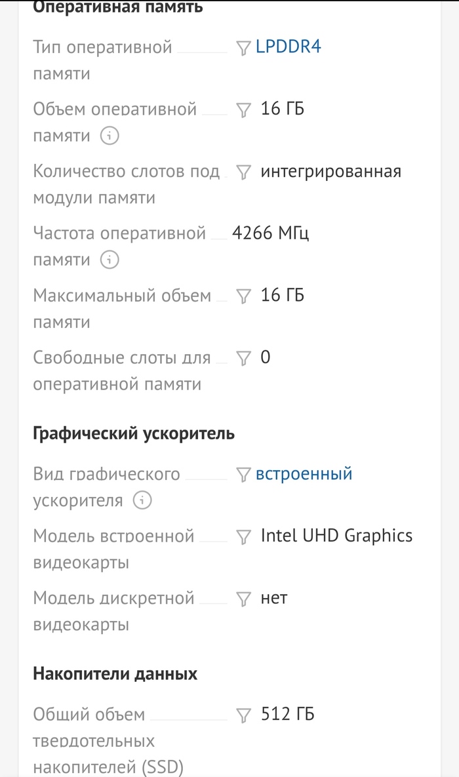Click filter icon for free RAM slots

pos(243,359)
